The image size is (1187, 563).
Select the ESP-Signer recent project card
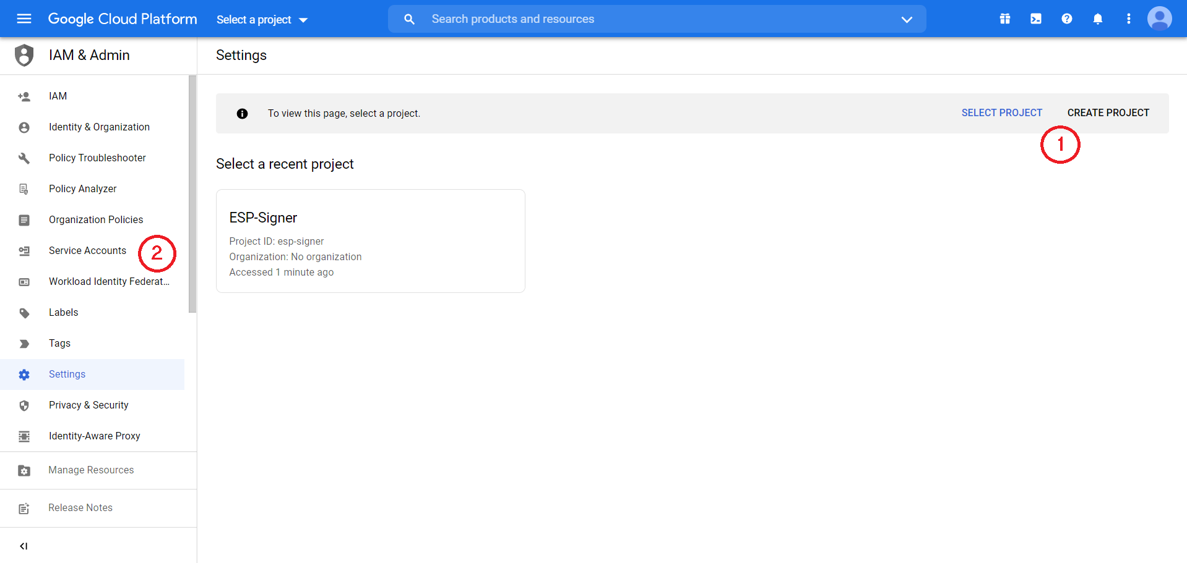pos(371,241)
